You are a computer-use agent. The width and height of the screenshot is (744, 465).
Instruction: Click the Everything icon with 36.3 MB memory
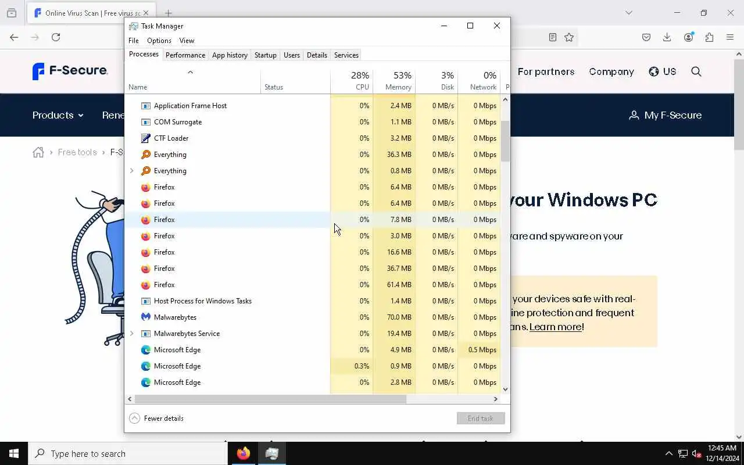coord(146,155)
